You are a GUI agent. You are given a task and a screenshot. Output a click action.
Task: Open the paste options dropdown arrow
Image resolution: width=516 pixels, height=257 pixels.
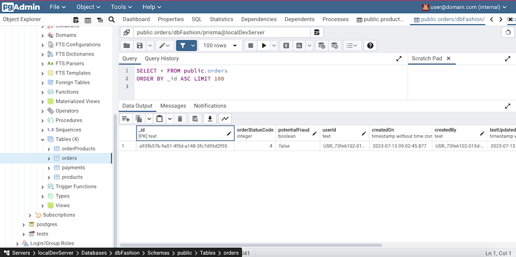tap(170, 119)
